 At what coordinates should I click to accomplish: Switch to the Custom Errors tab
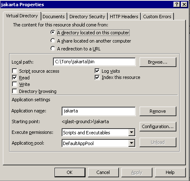coord(157,17)
